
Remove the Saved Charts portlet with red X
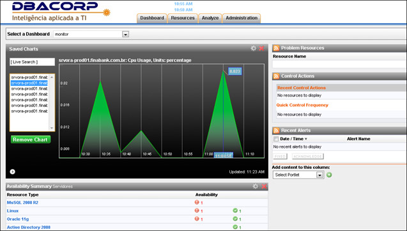point(262,49)
